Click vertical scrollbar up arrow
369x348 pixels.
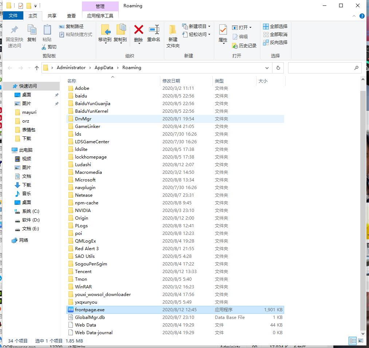(363, 80)
